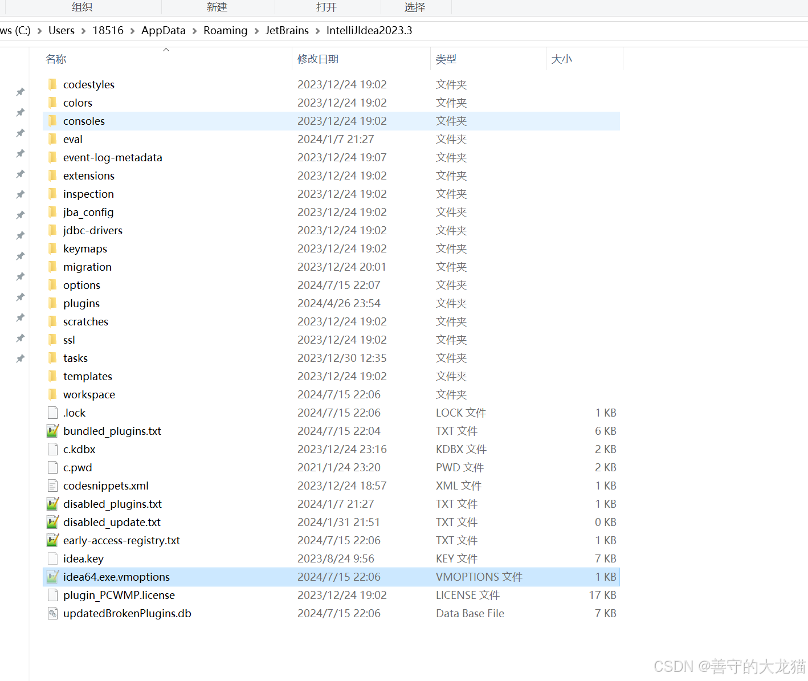808x681 pixels.
Task: Click the inspection folder icon
Action: coord(52,194)
